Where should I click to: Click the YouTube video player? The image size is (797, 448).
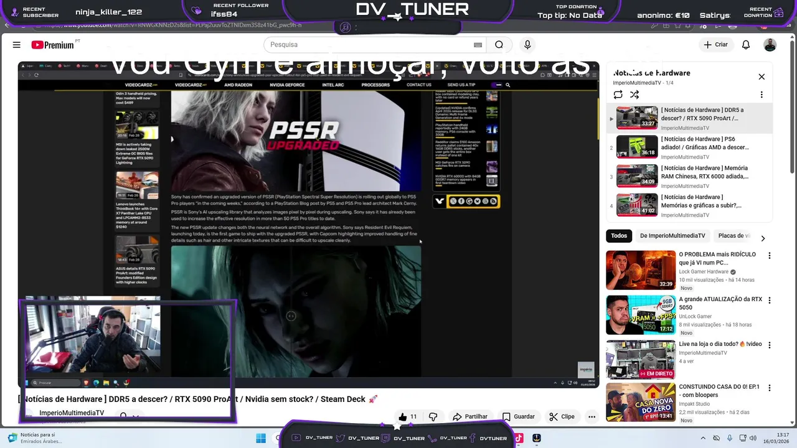tap(308, 224)
